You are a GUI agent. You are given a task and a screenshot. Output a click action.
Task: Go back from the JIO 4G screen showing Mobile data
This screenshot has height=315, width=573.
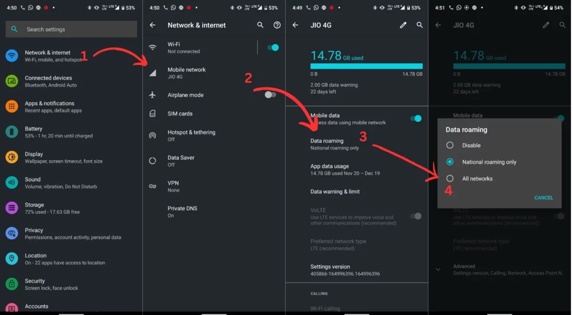(x=296, y=25)
